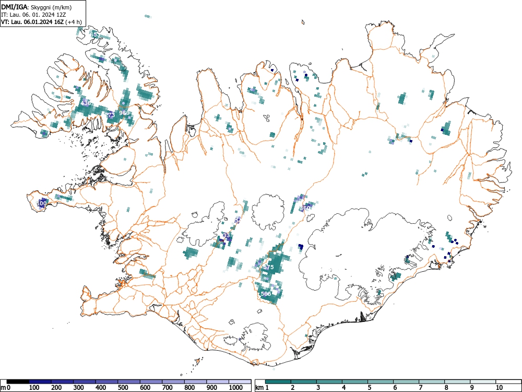Click the '3' tick in the km legend

point(318,388)
